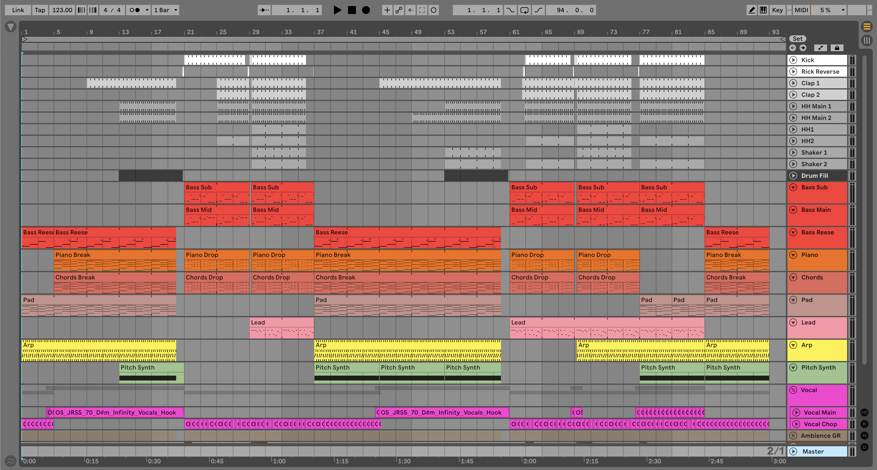Click the Automation Arm link icon
877x470 pixels.
[399, 10]
